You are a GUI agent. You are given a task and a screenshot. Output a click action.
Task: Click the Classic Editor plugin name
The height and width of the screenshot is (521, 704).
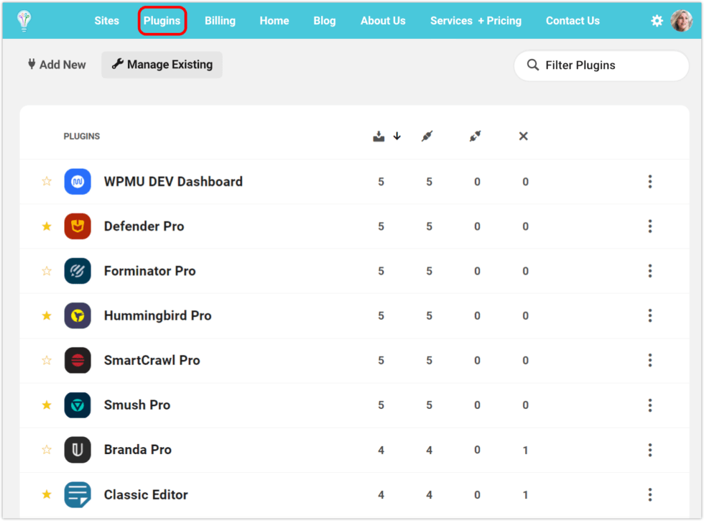(146, 494)
